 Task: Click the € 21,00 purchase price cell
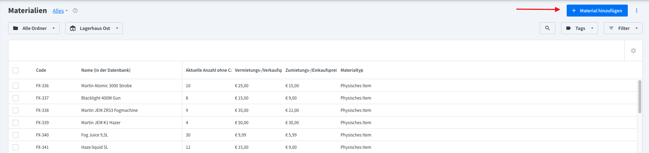pos(292,110)
